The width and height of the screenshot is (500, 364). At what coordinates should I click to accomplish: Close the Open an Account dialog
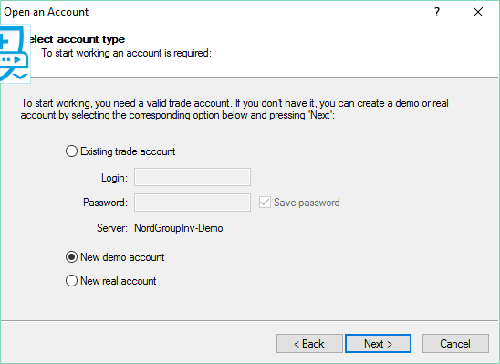[478, 12]
